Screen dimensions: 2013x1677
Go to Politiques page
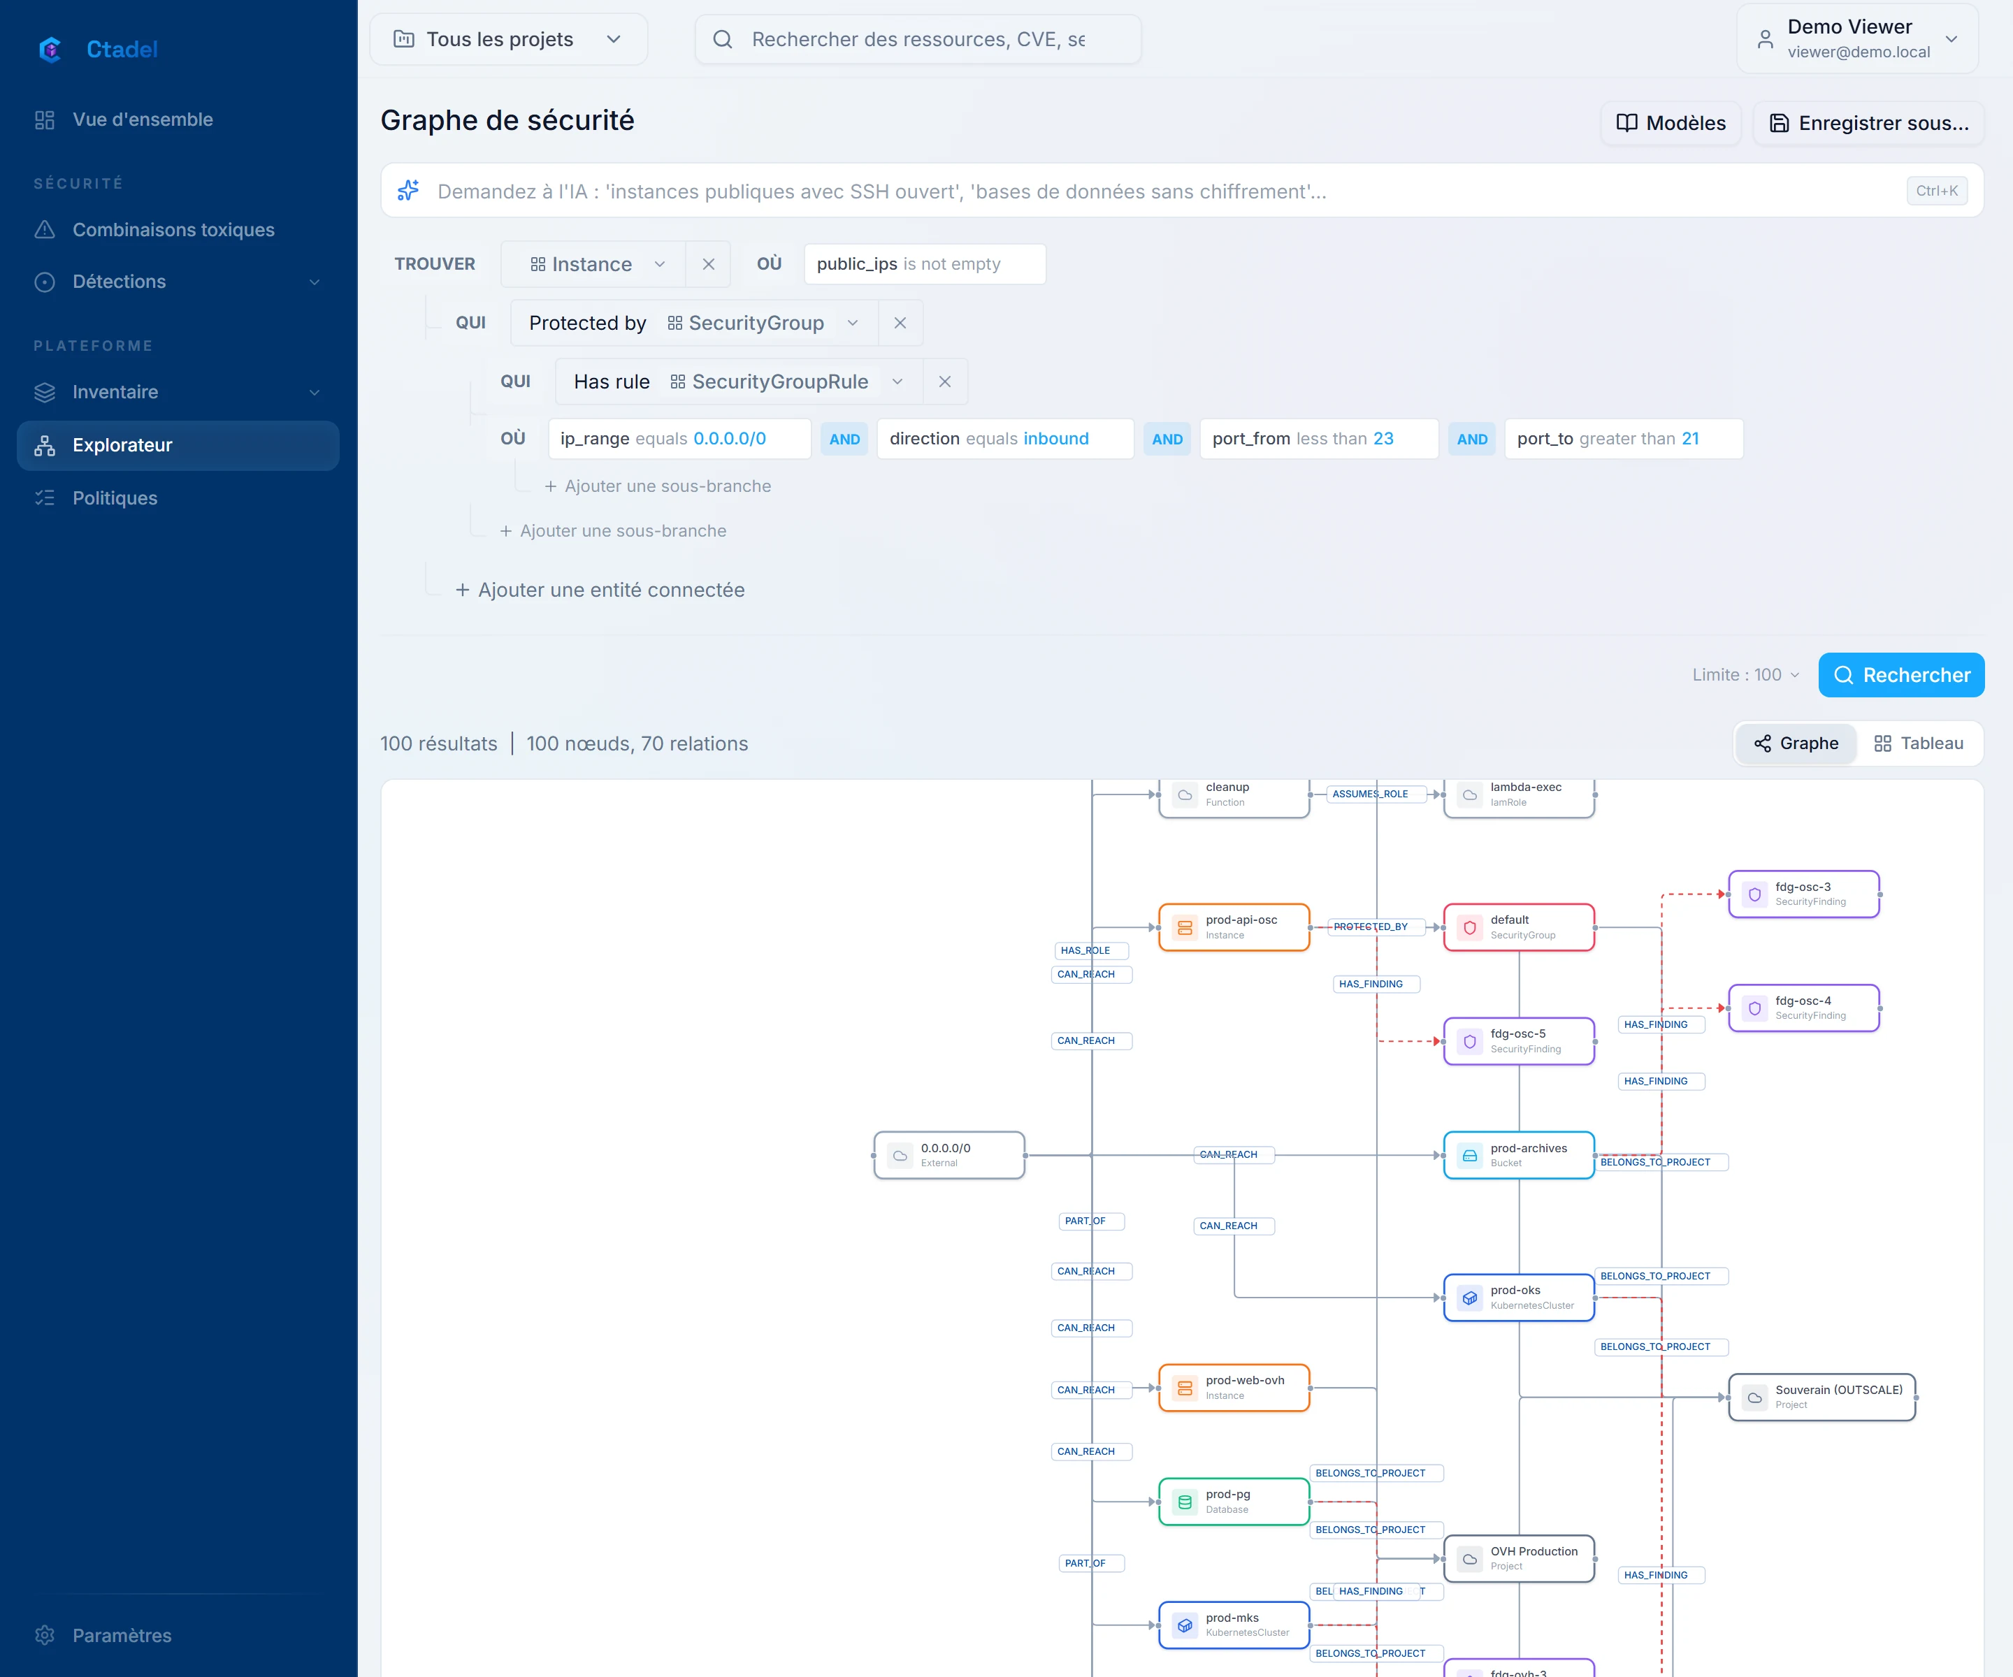(x=178, y=498)
